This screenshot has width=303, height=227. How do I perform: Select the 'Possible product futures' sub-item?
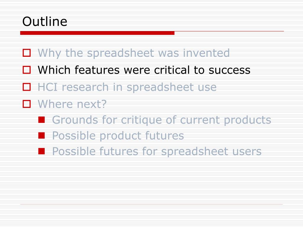tap(118, 135)
